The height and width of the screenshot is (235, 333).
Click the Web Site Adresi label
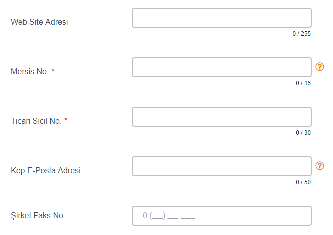click(39, 22)
